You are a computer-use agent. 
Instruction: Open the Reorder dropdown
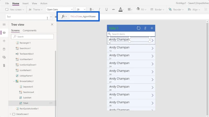(176, 9)
